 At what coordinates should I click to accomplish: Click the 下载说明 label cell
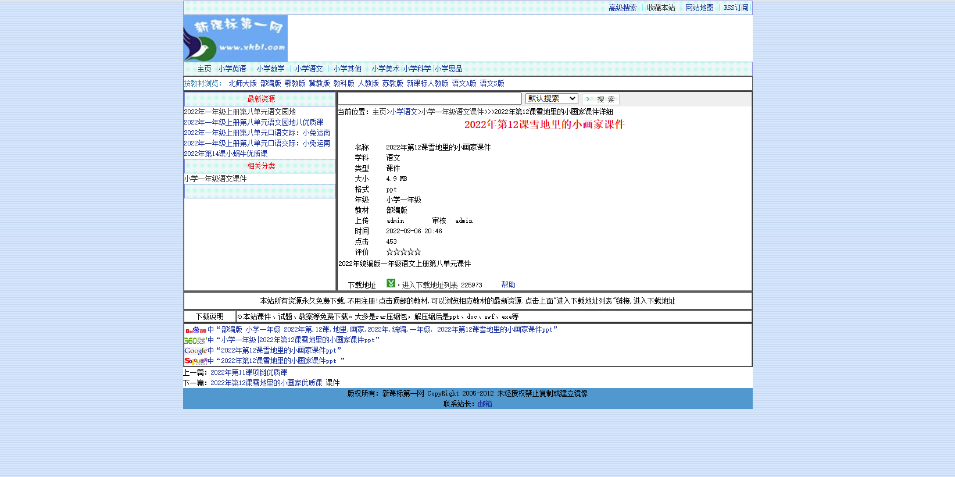pyautogui.click(x=210, y=316)
